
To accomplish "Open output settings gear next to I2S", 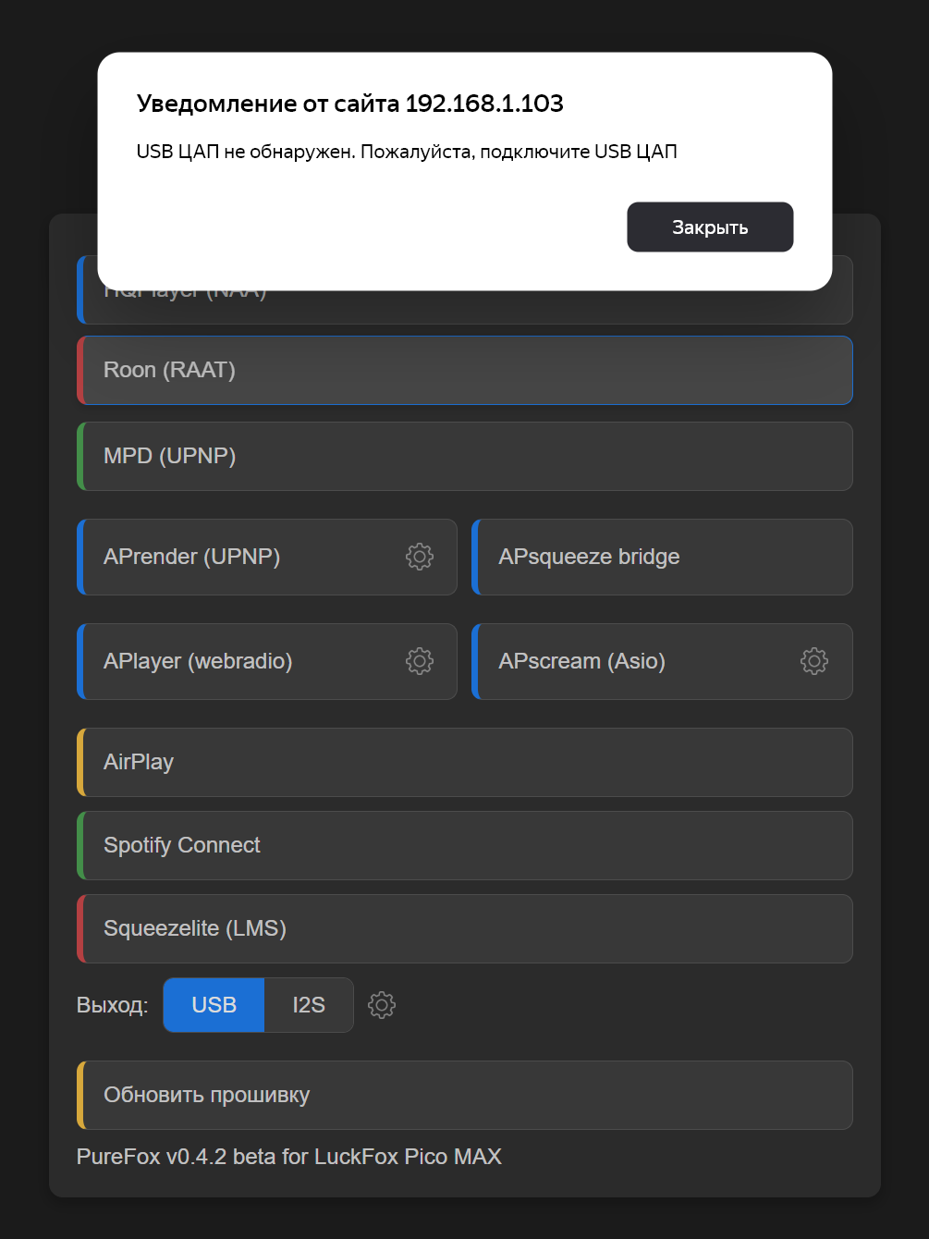I will coord(382,1005).
